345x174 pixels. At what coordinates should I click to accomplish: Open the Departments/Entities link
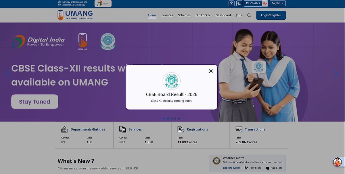88,129
